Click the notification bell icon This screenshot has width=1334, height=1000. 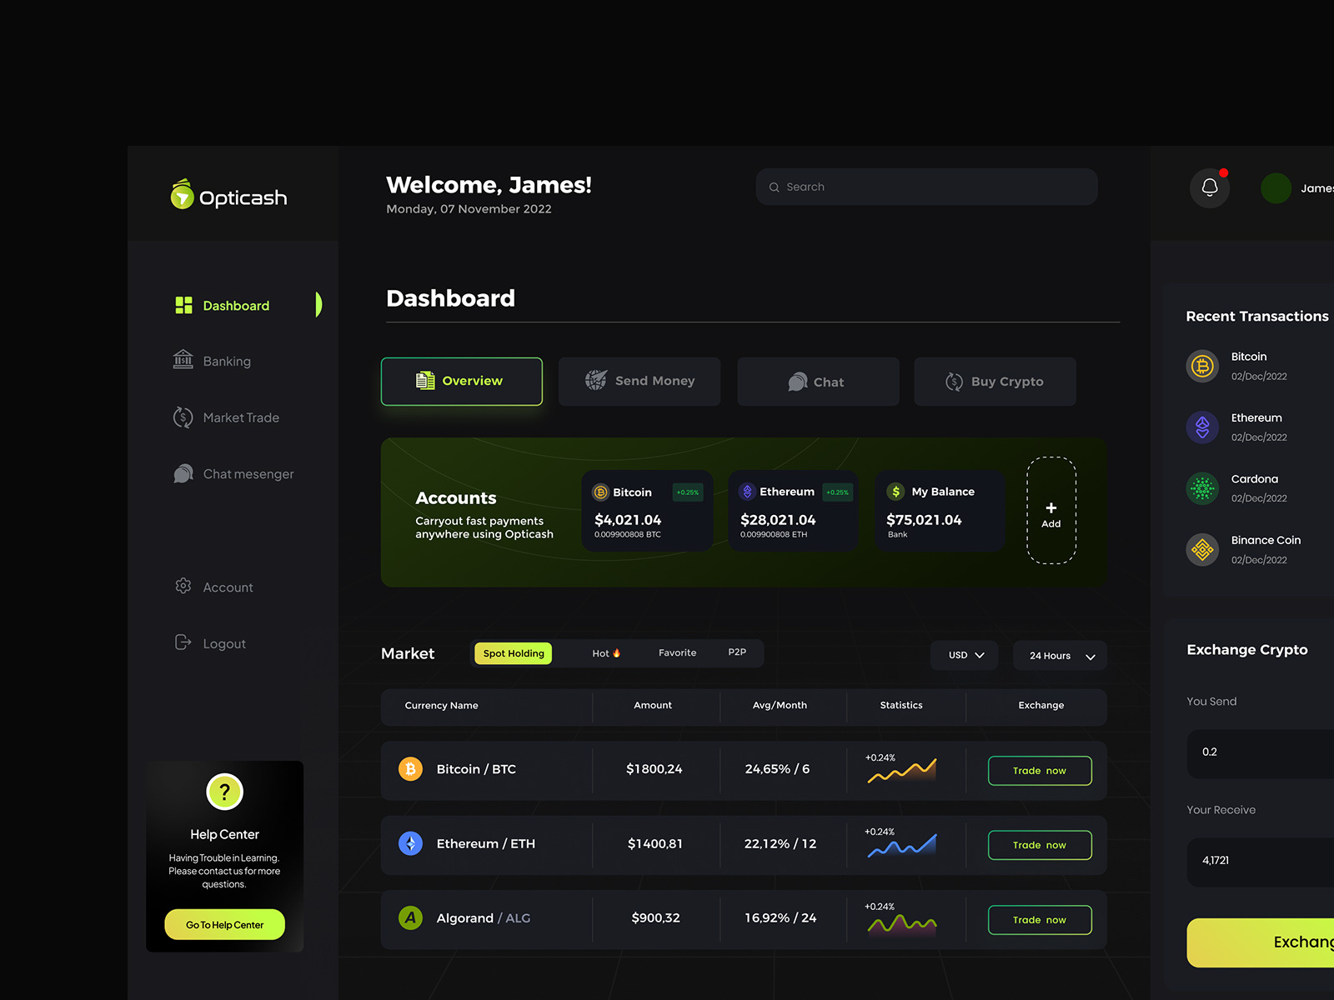pyautogui.click(x=1210, y=187)
